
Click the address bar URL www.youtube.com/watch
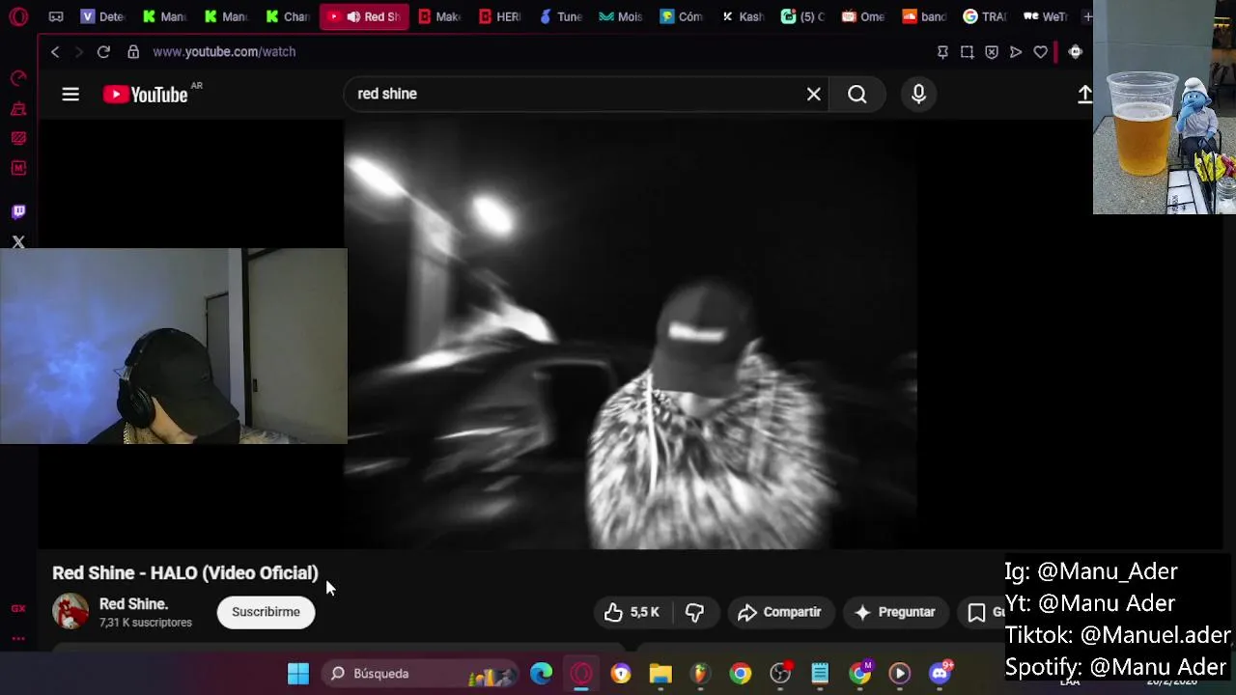224,52
